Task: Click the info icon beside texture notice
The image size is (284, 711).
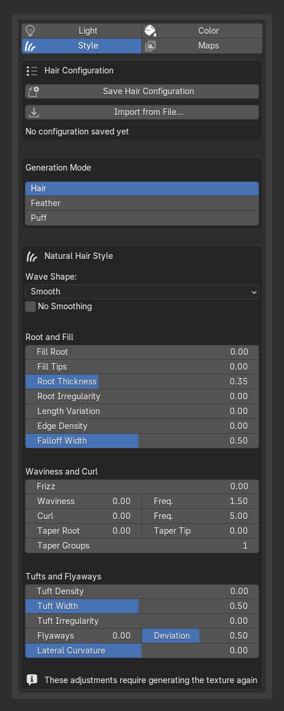Action: 32,680
